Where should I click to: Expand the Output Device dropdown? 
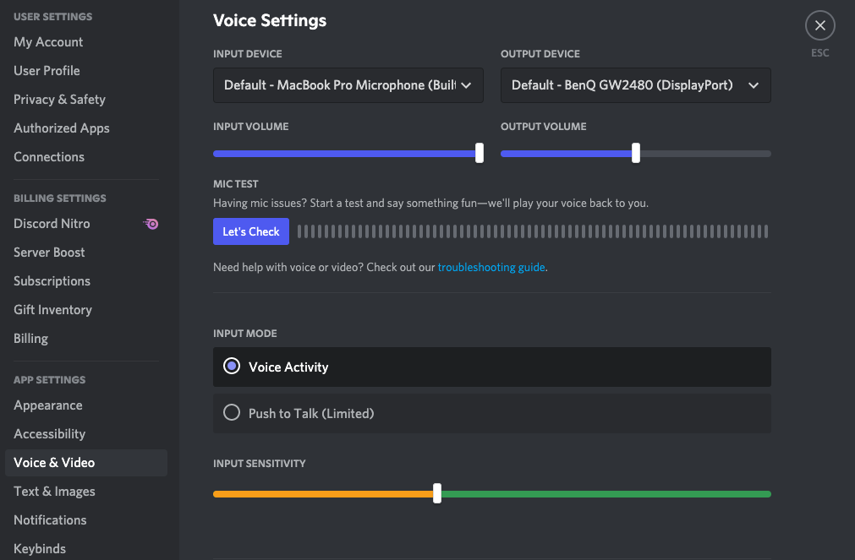(635, 85)
